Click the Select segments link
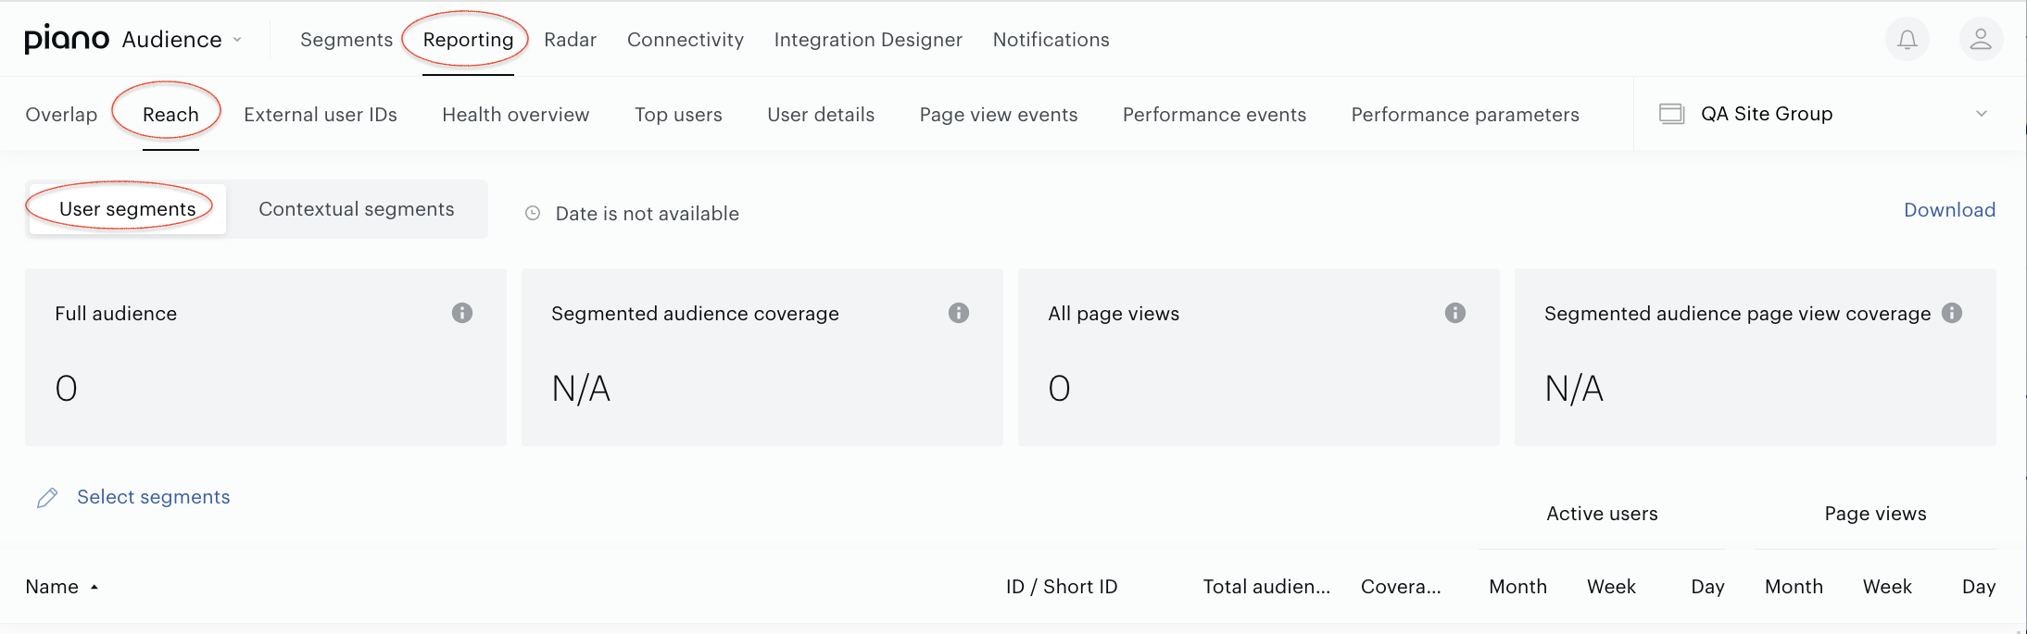 click(x=154, y=497)
